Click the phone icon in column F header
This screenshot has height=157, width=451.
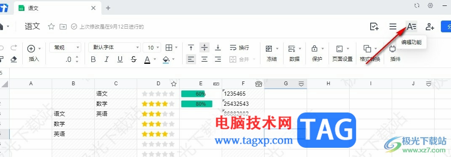259,84
